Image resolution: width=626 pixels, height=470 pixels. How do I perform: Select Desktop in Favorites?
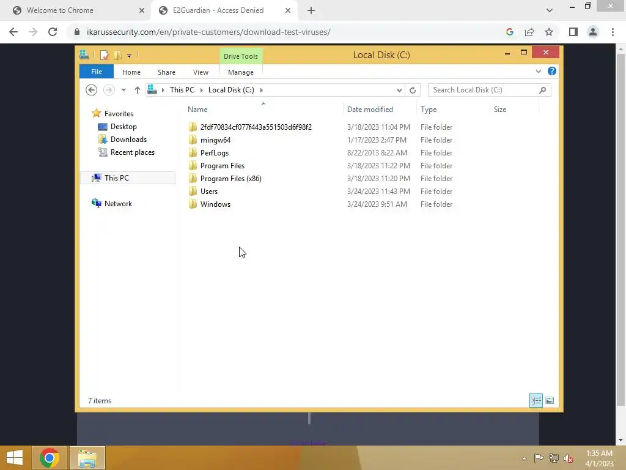(x=123, y=127)
